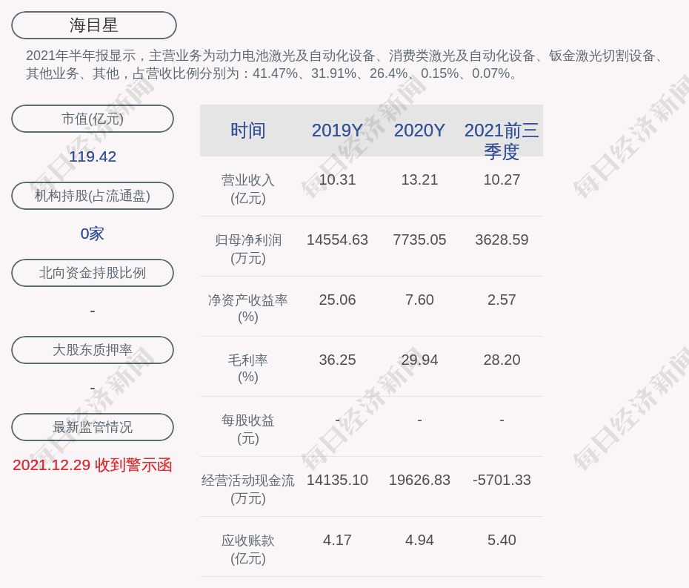Click the 每股收益(元) row label

click(248, 429)
